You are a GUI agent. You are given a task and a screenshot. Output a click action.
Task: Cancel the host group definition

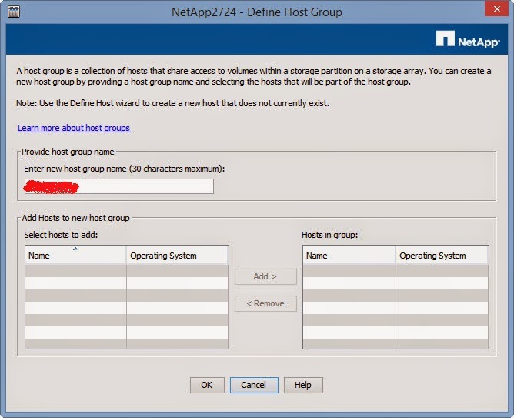pyautogui.click(x=254, y=385)
